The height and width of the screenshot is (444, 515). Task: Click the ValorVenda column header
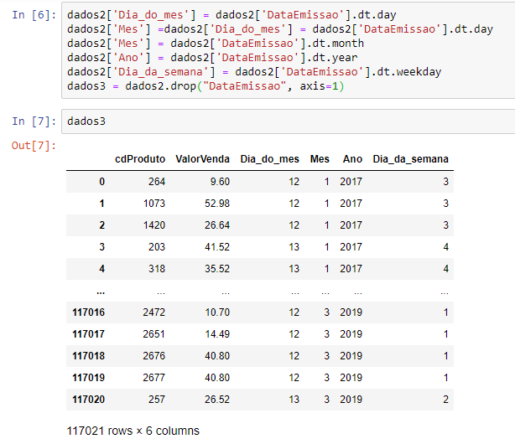tap(202, 159)
